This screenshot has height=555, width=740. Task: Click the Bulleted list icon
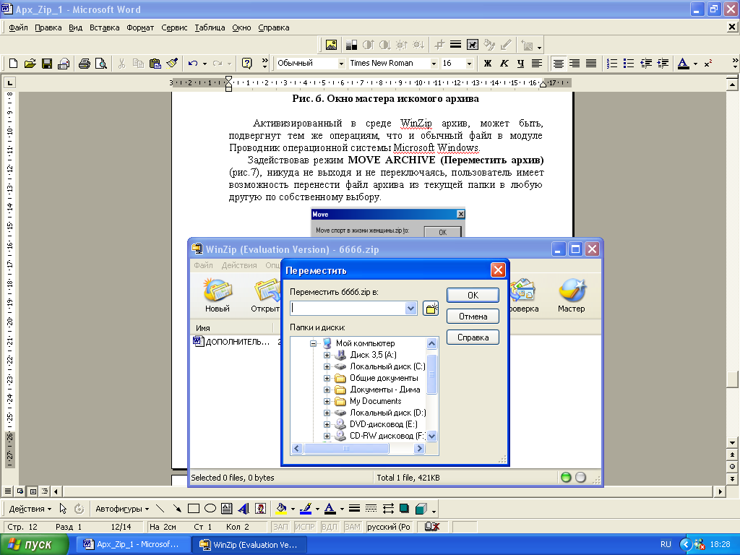coord(629,64)
